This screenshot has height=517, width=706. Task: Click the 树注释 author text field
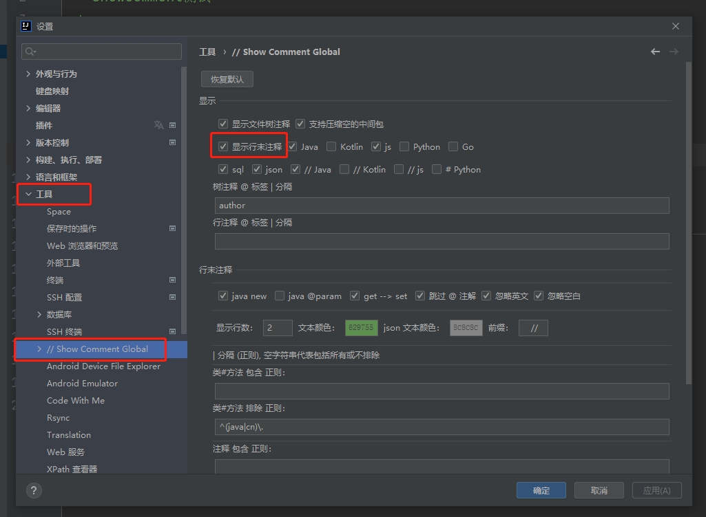[x=442, y=206]
